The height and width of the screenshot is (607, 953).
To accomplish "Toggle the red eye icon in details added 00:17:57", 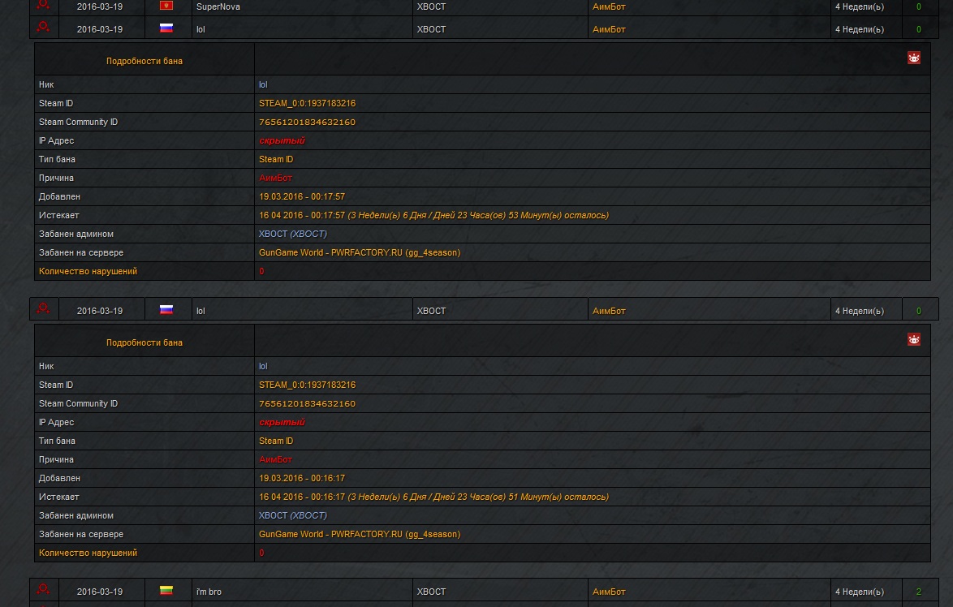I will [914, 58].
